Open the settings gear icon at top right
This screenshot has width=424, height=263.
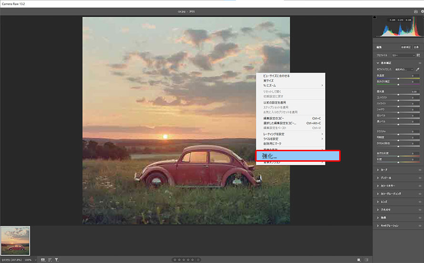(x=422, y=11)
